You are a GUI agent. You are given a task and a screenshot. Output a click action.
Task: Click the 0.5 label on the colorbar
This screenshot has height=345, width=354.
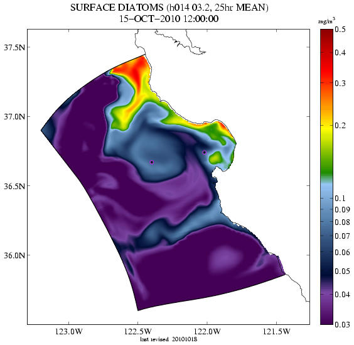click(x=340, y=30)
